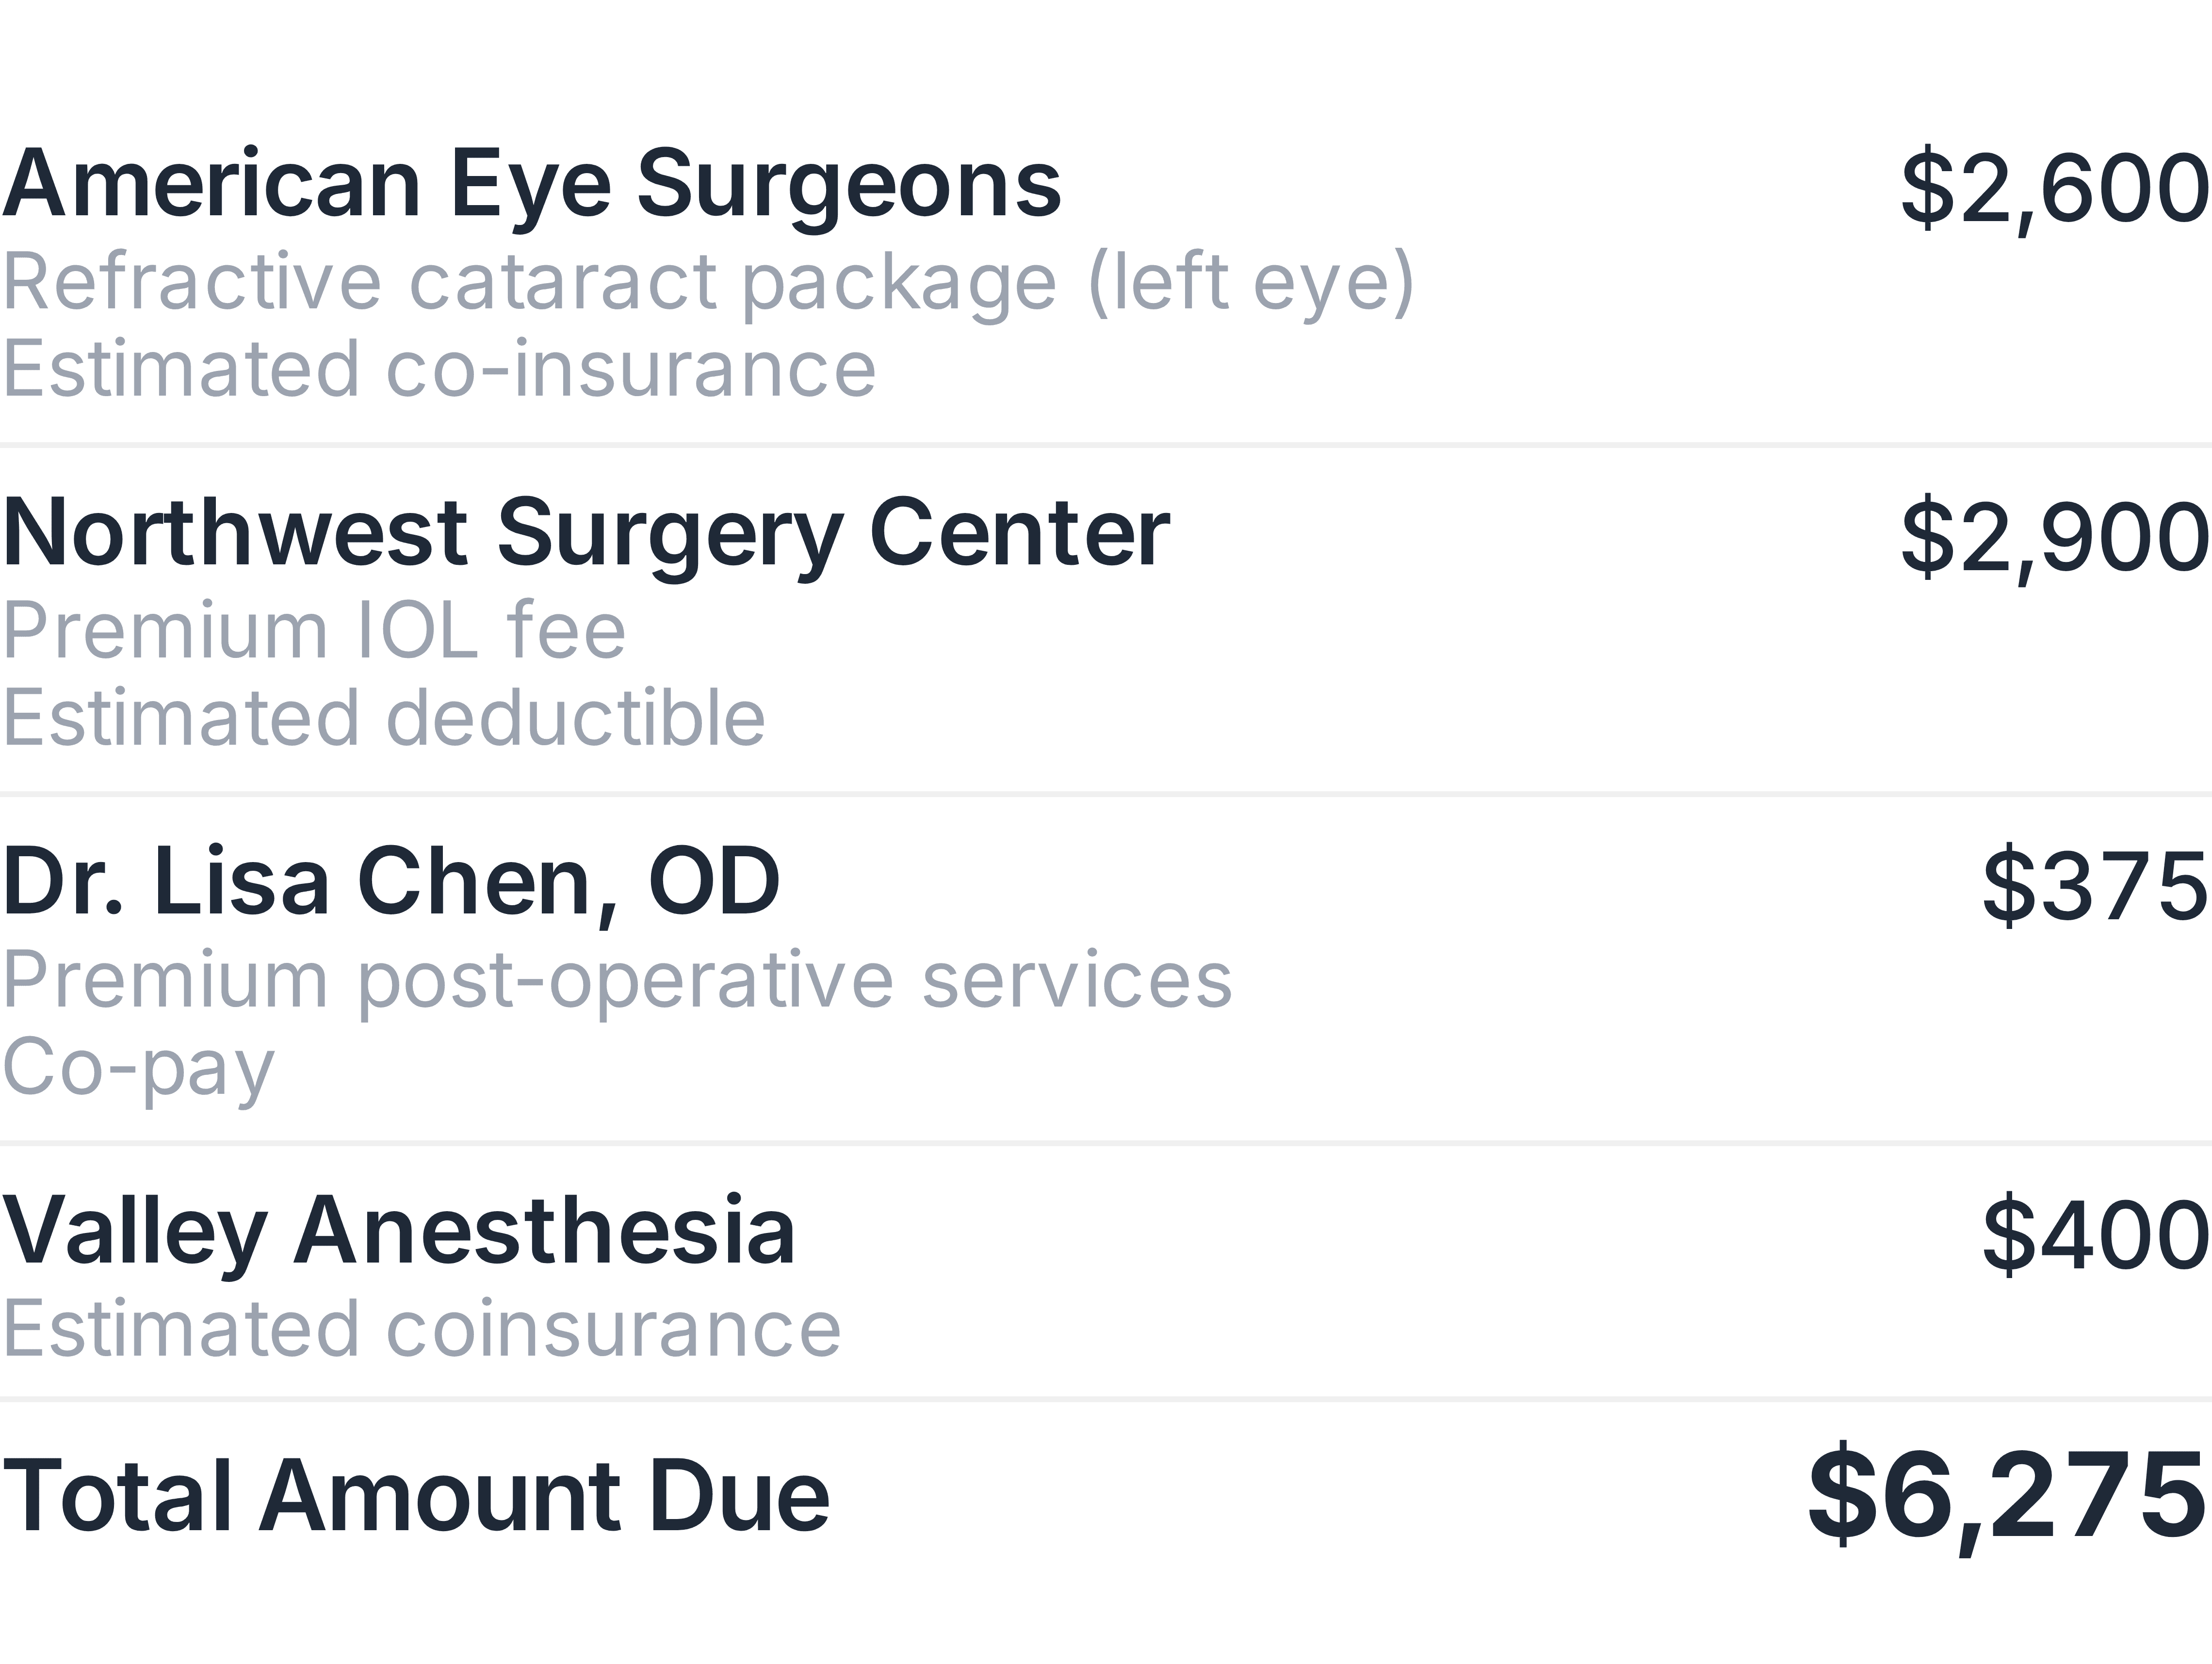Click the $375 amount
The height and width of the screenshot is (1664, 2212).
(x=2095, y=886)
